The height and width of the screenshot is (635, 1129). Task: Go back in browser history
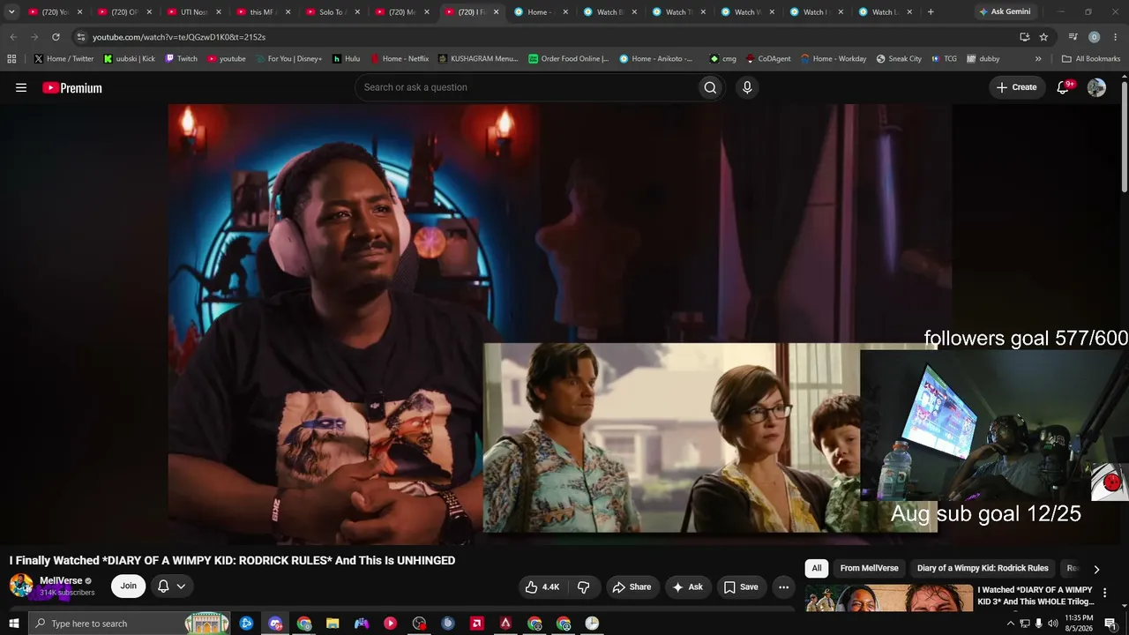pyautogui.click(x=13, y=37)
